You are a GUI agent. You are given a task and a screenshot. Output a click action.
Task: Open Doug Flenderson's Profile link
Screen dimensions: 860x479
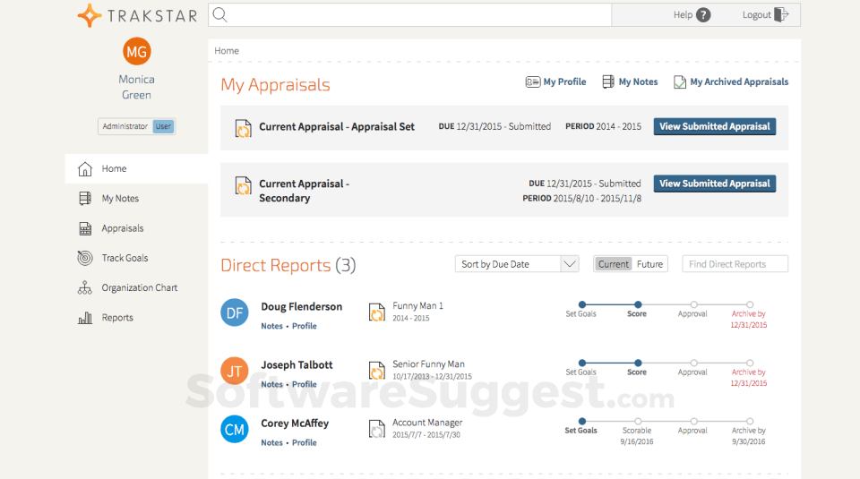pyautogui.click(x=305, y=326)
